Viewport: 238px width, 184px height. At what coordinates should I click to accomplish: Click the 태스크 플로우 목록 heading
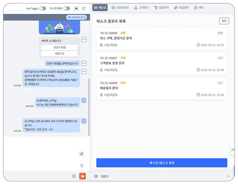[111, 21]
